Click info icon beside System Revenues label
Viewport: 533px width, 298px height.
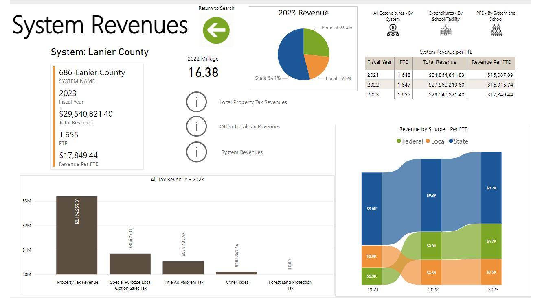pos(197,152)
